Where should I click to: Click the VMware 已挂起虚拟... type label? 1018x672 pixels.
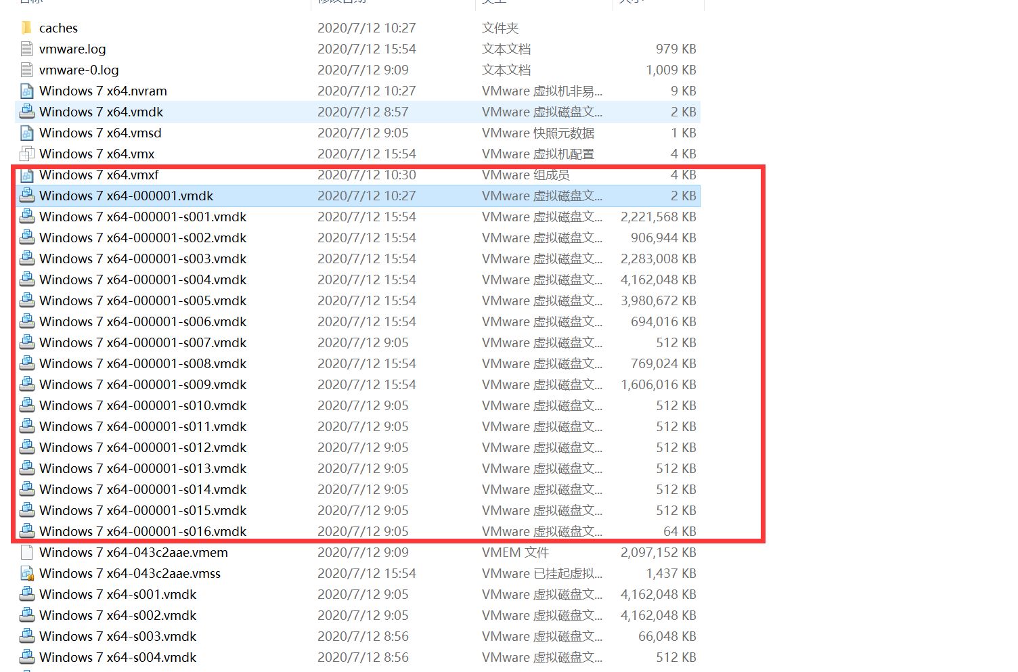(x=542, y=573)
